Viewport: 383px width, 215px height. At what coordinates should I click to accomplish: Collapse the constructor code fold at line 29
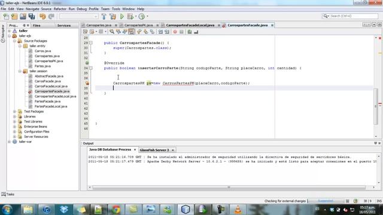click(91, 43)
